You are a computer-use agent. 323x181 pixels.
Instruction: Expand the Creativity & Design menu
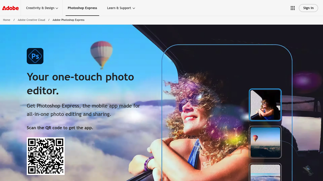point(42,8)
